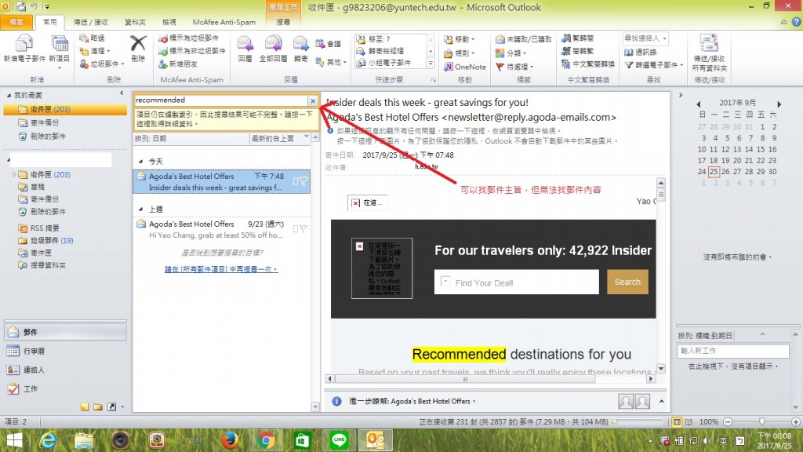Reply with a meeting via 會議
Image resolution: width=803 pixels, height=452 pixels.
tap(329, 44)
